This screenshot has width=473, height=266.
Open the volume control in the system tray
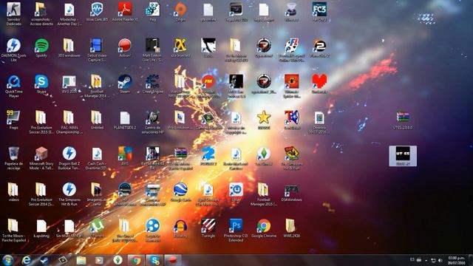[x=440, y=260]
